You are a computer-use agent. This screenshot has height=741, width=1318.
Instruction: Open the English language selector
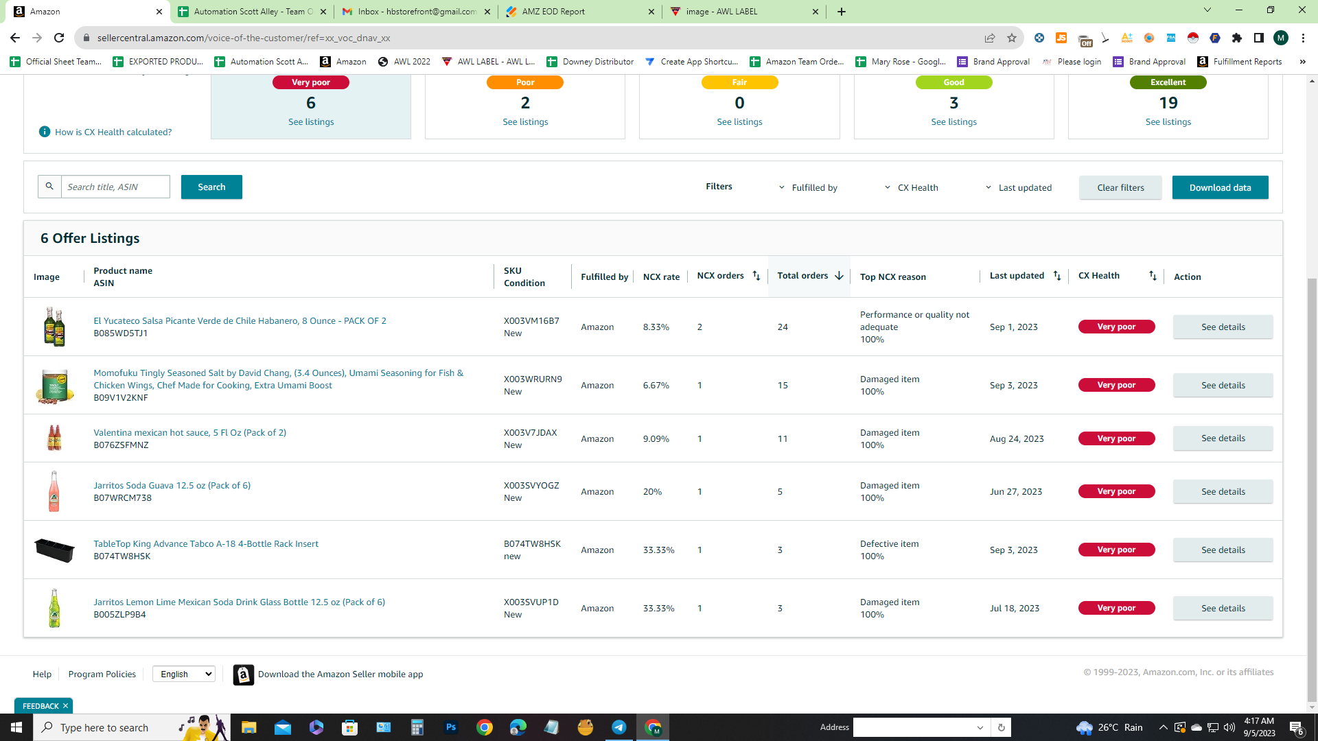point(184,674)
